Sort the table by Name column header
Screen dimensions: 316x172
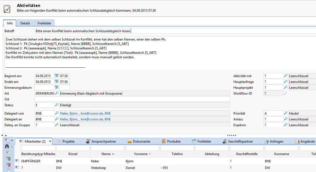(x=108, y=154)
